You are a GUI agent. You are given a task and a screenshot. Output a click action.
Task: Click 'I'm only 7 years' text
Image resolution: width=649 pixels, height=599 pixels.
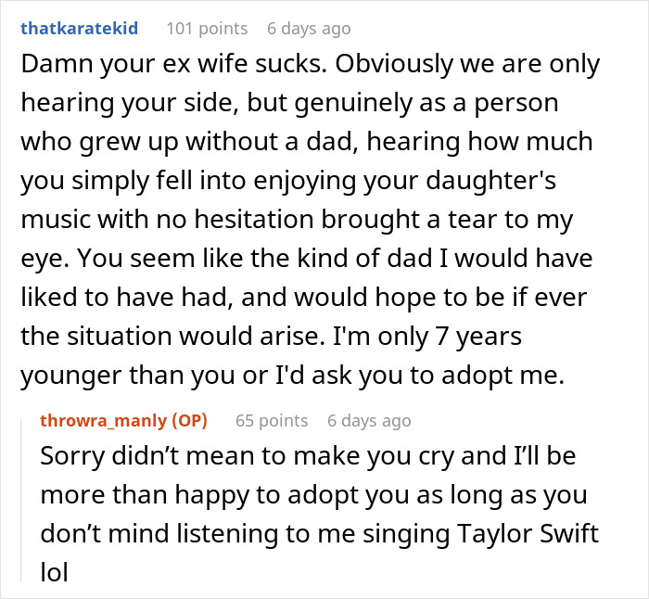click(427, 337)
